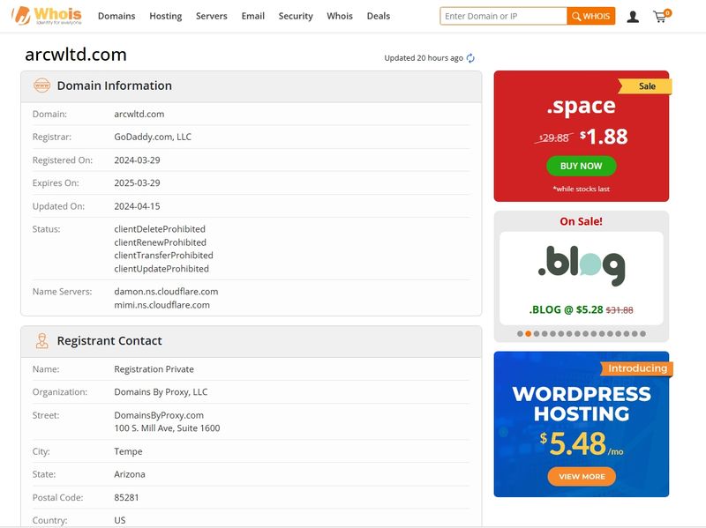
Task: Click the Updated 20 hours ago text
Action: (424, 58)
